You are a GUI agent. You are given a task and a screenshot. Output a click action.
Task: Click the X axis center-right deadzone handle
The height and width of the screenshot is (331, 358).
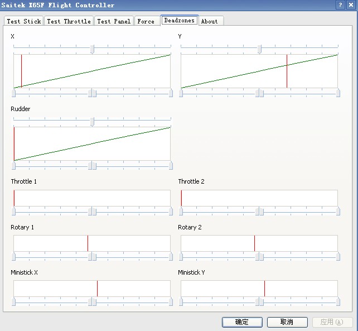pyautogui.click(x=95, y=93)
